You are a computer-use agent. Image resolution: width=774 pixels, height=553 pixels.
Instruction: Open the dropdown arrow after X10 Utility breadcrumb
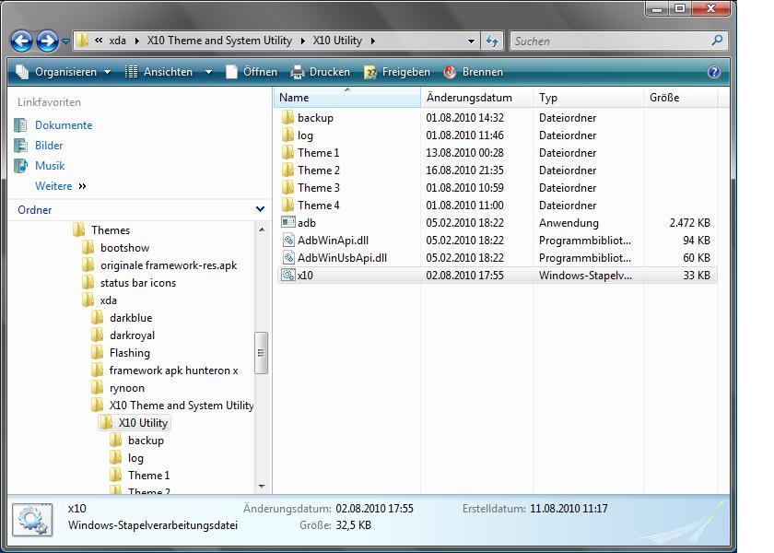coord(372,41)
